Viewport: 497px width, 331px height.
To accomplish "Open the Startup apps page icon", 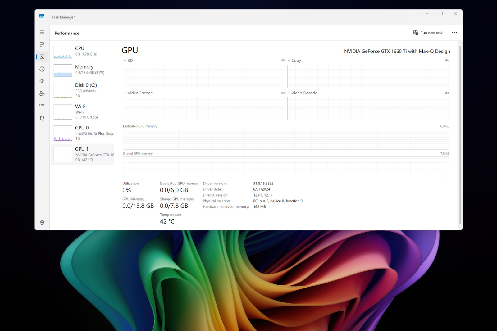I will 42,81.
